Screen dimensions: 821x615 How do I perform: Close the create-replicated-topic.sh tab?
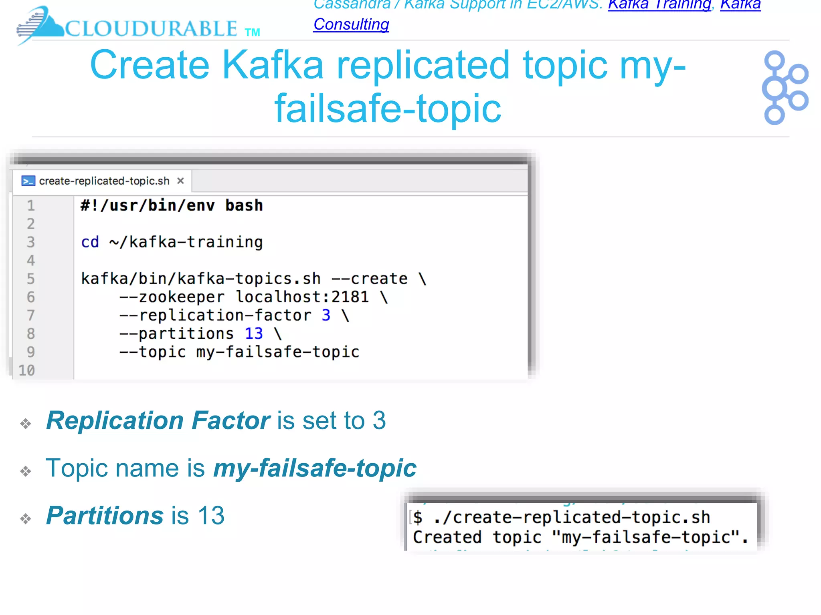(180, 181)
